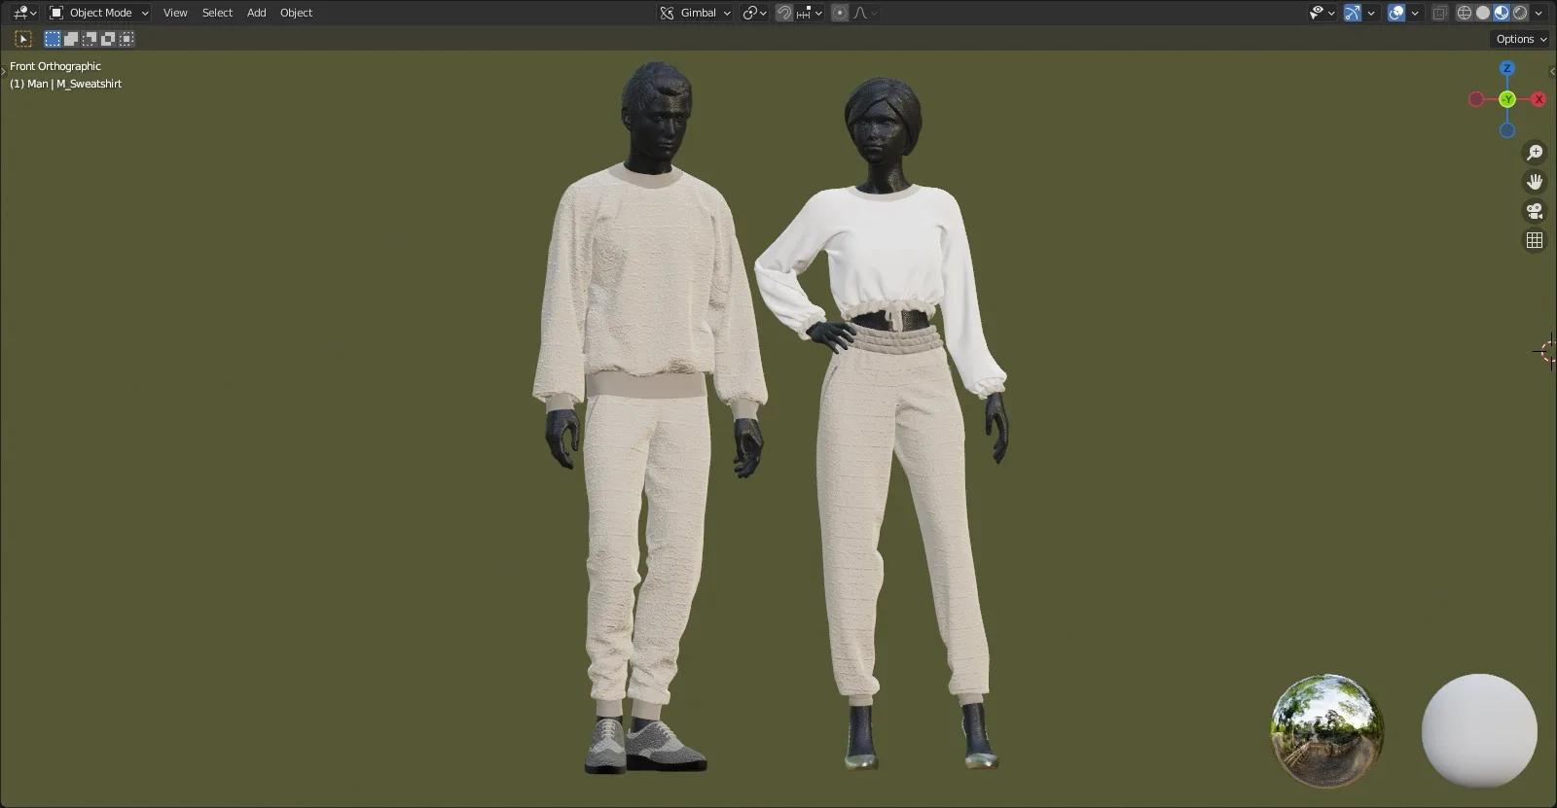This screenshot has height=808, width=1557.
Task: Click the blue Z axis gizmo
Action: pos(1507,68)
